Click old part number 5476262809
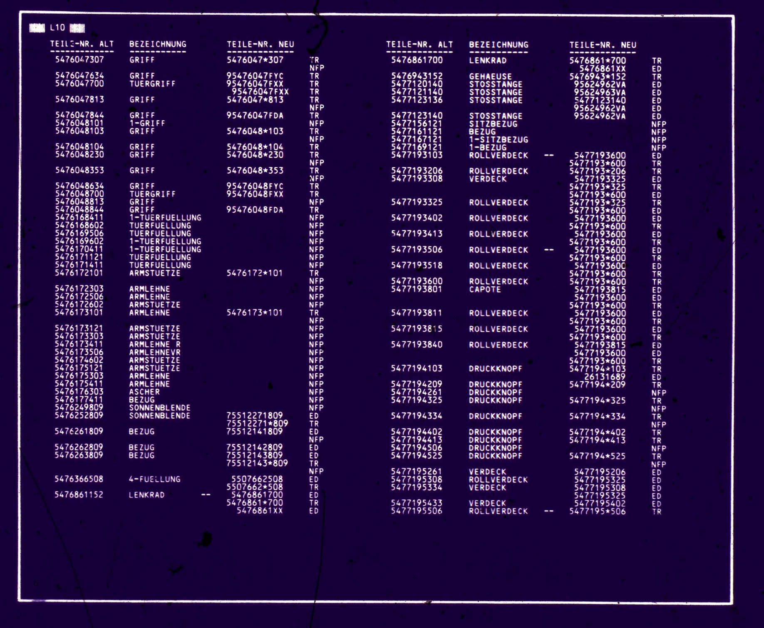The image size is (764, 628). point(79,447)
